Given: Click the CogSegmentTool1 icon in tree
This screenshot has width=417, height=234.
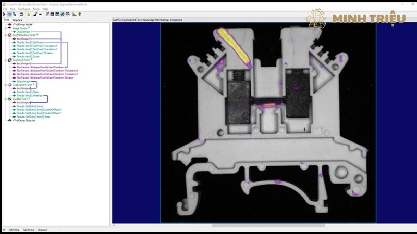Looking at the screenshot, I should pyautogui.click(x=10, y=85).
